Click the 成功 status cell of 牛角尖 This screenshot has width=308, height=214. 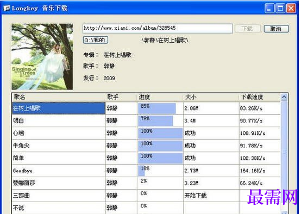[x=211, y=146]
